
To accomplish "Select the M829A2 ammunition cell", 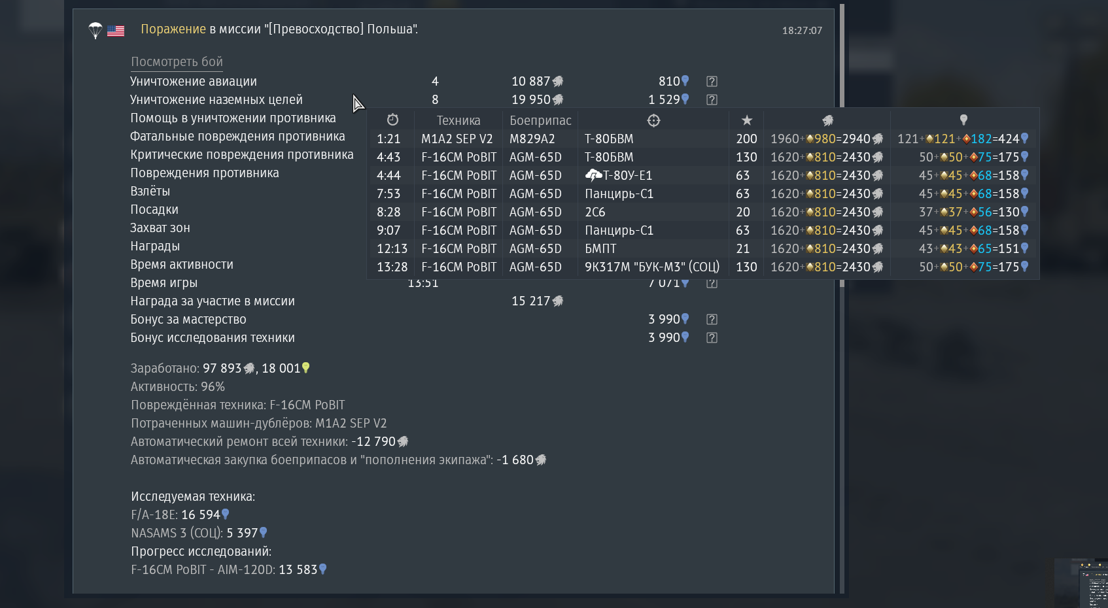I will 532,139.
